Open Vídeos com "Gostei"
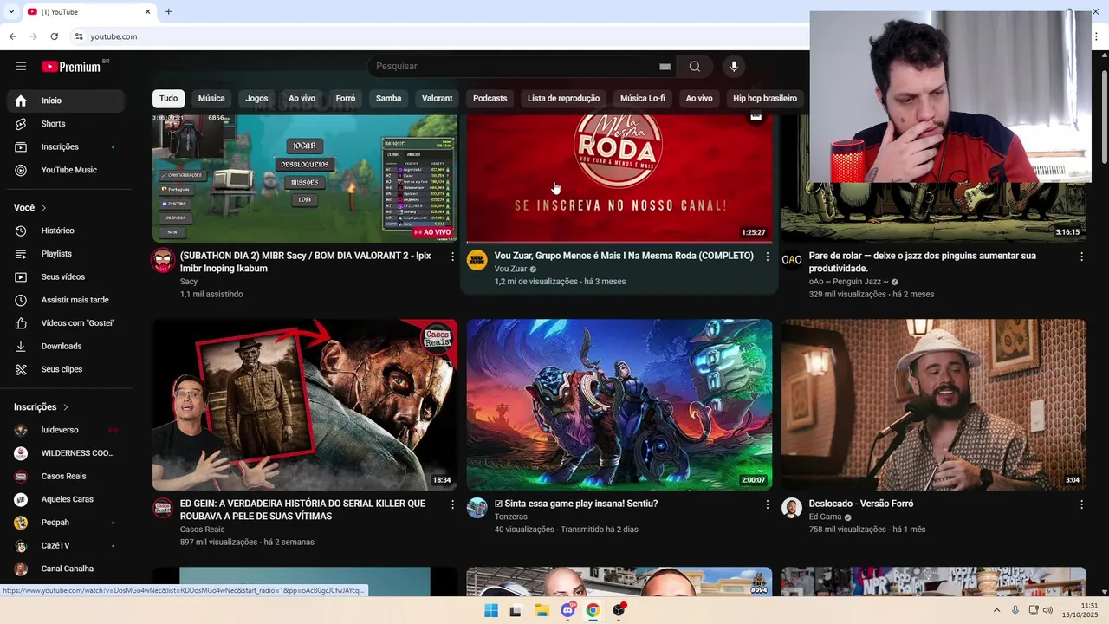This screenshot has height=624, width=1109. 66,323
